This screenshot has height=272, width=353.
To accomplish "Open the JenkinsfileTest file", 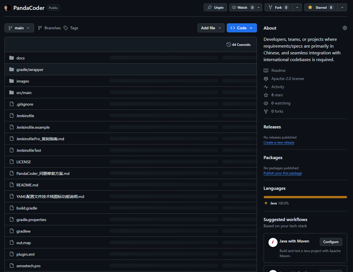I will pos(29,150).
